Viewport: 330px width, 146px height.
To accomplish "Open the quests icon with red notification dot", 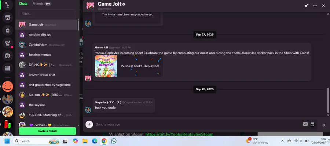I will coord(8,43).
